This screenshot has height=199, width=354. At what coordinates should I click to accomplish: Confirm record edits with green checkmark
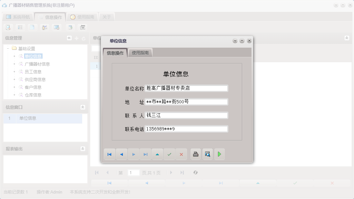(x=169, y=154)
